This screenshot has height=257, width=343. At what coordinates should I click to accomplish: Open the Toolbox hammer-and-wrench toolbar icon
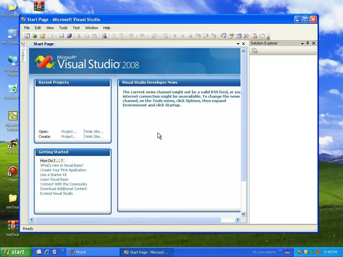pos(246,36)
